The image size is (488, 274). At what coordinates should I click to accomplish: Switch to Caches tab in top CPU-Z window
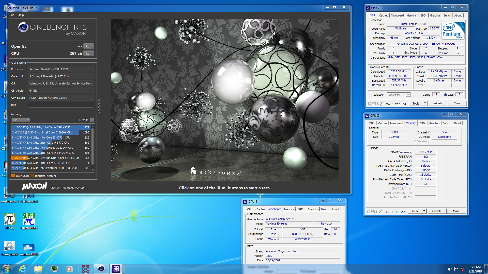pos(383,15)
